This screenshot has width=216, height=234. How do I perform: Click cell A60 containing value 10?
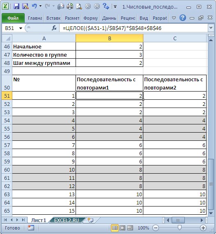[x=44, y=170]
